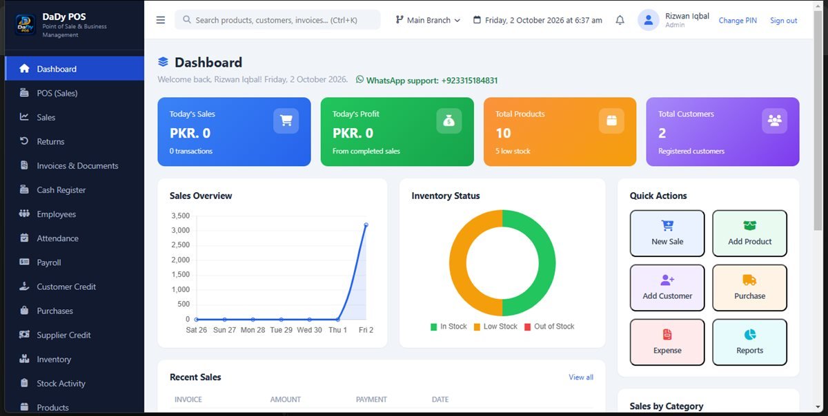Click the WhatsApp icon next to support number
Screen dimensions: 828x416
point(359,80)
